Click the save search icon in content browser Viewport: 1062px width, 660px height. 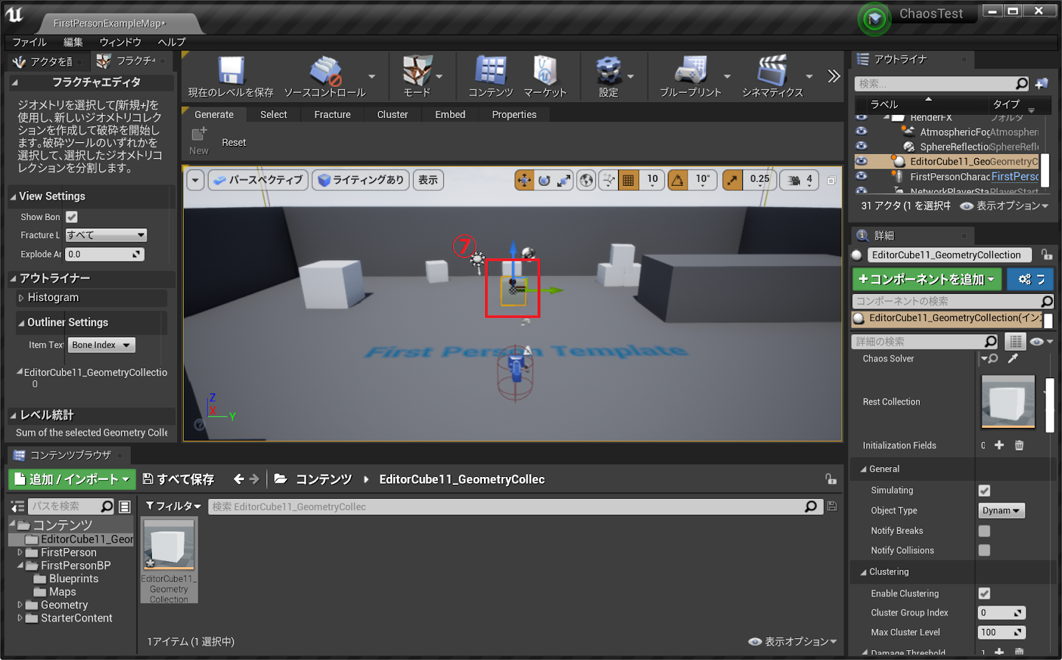pyautogui.click(x=832, y=506)
